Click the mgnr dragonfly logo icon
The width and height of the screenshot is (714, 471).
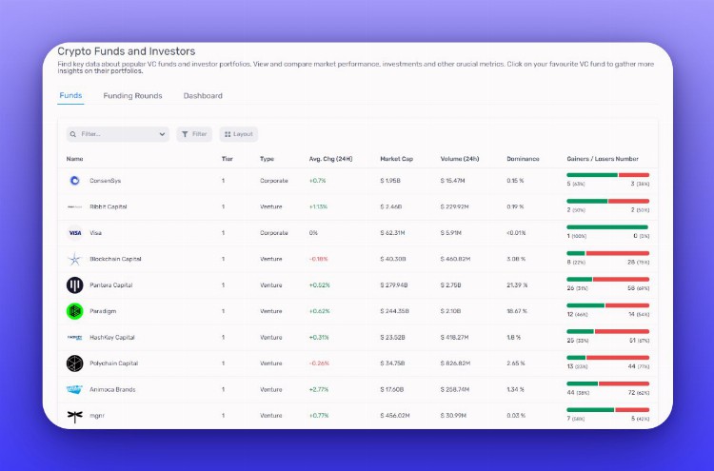tap(74, 416)
